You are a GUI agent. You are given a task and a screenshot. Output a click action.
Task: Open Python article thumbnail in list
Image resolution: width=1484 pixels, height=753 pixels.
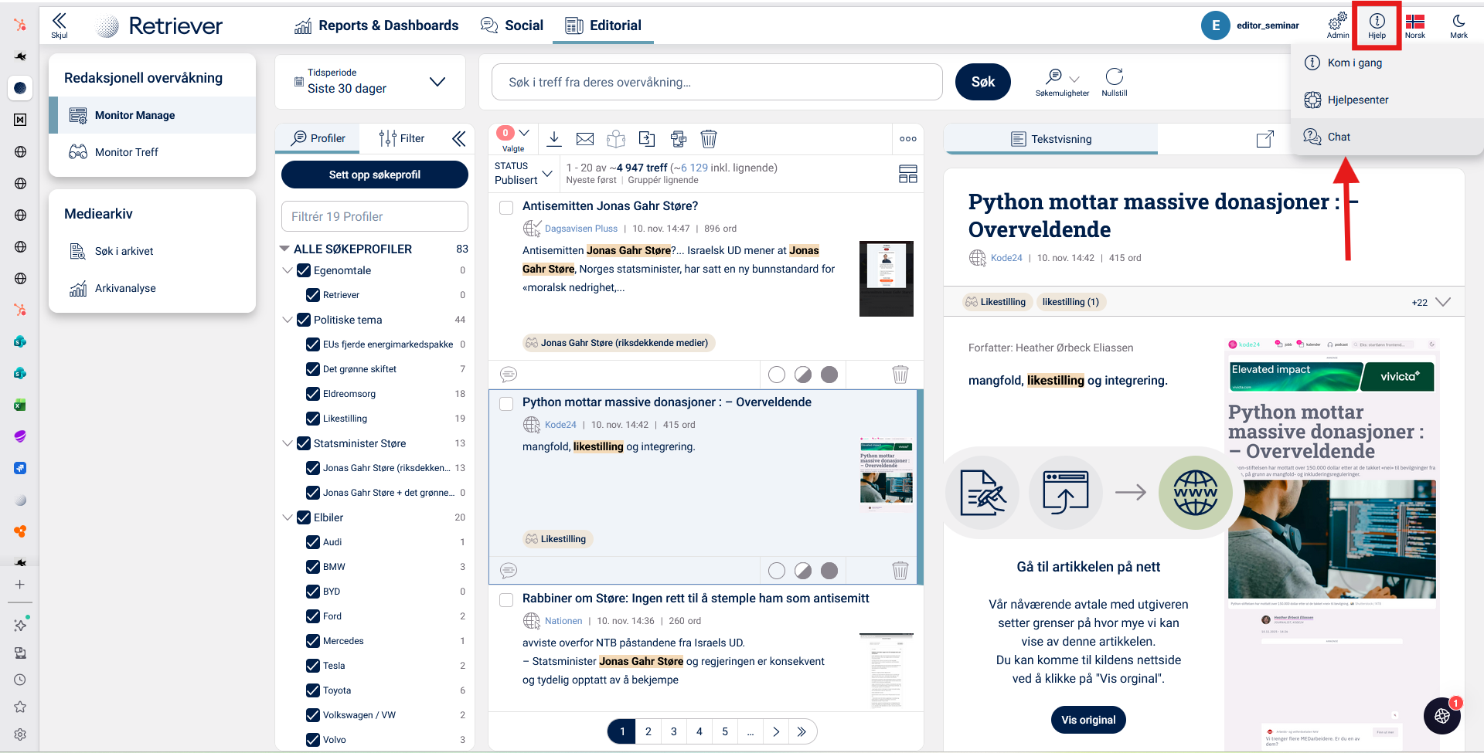[887, 475]
